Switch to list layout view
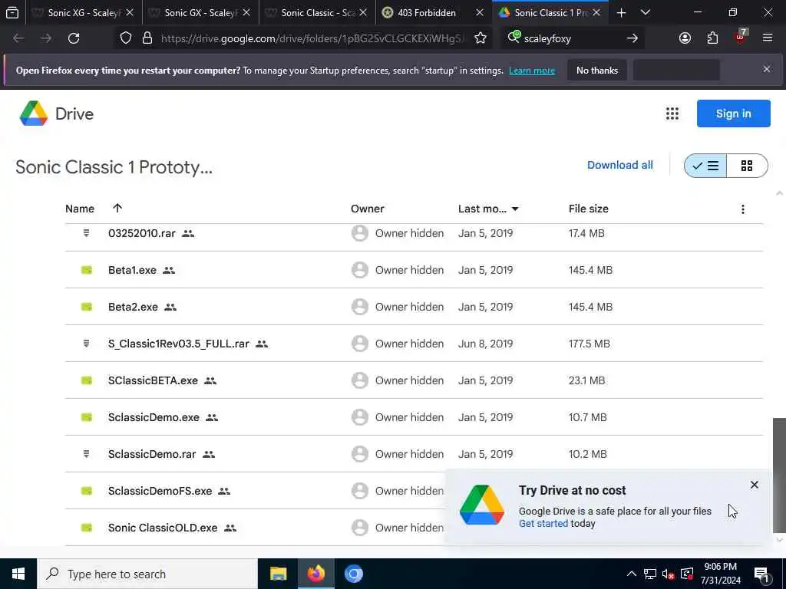786x589 pixels. click(705, 166)
